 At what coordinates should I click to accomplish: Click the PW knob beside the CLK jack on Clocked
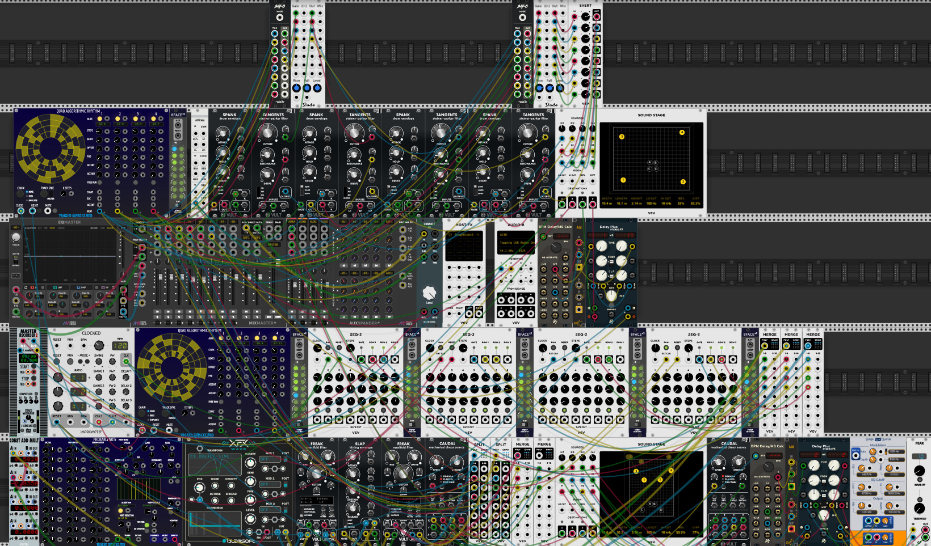pyautogui.click(x=112, y=361)
